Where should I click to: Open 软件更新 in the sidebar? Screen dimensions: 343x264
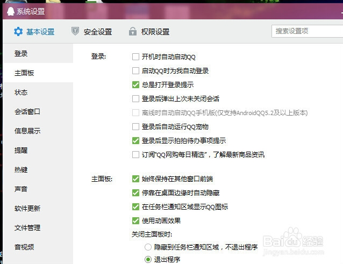(x=38, y=208)
